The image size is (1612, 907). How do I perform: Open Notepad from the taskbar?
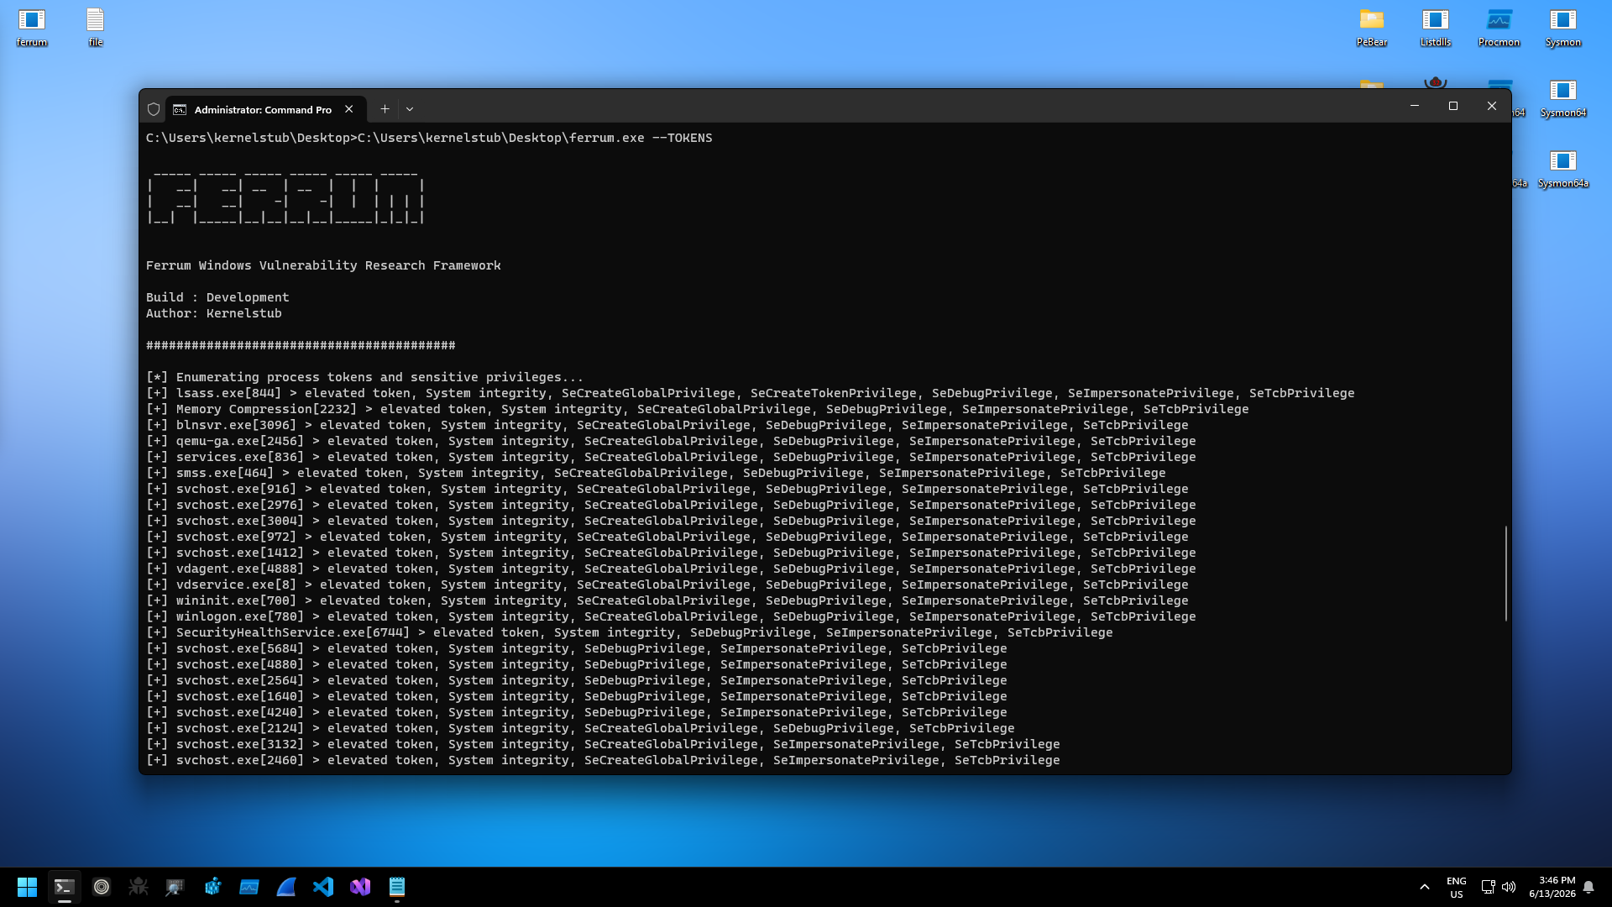point(397,887)
